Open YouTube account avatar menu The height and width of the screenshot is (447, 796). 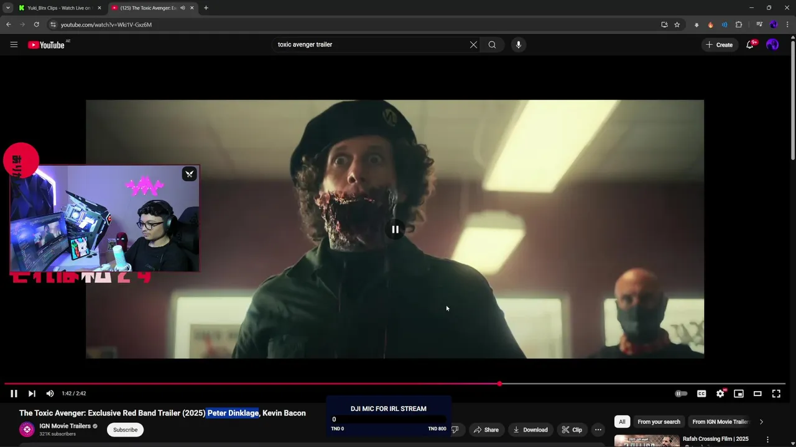tap(772, 45)
